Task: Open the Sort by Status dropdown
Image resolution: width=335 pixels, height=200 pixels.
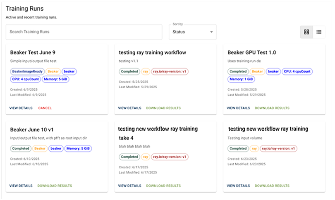Action: pos(192,32)
